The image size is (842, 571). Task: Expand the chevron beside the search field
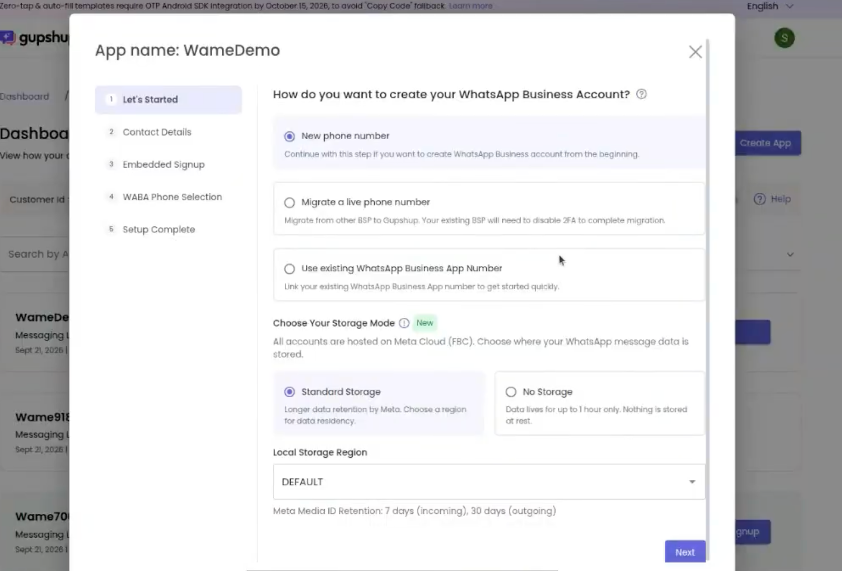point(790,254)
